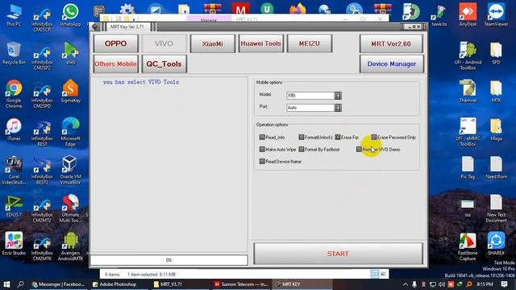Open Oracle VM VirtualBox shortcut

click(x=70, y=170)
